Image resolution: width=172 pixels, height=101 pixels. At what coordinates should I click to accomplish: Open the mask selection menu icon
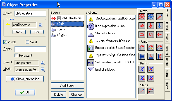43,69
